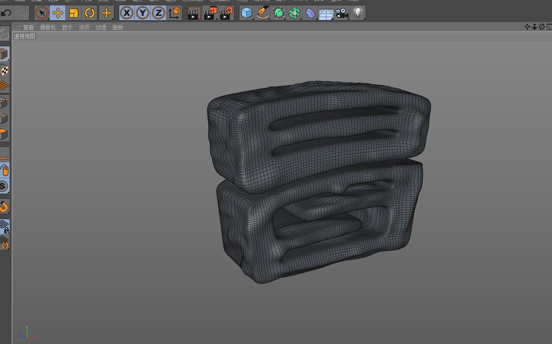Toggle Tweak mode mouse icon
552x344 pixels.
pos(4,170)
